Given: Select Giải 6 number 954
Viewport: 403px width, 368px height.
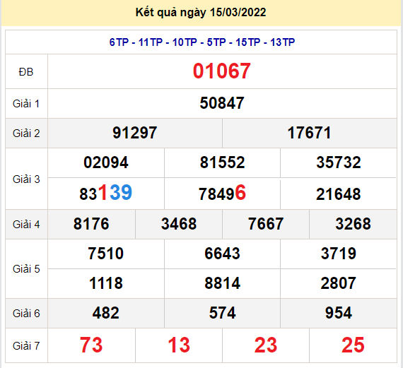Looking at the screenshot, I should (x=339, y=313).
